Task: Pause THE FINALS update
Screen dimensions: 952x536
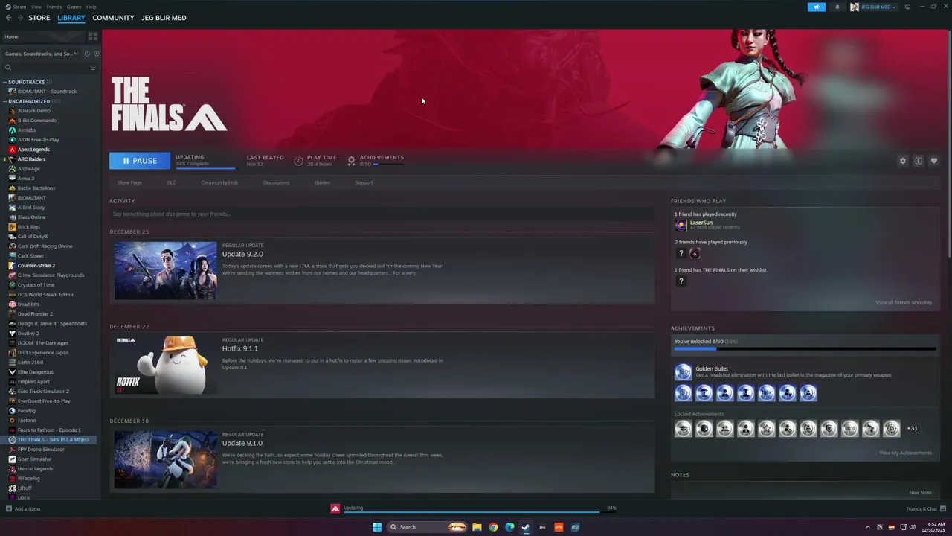Action: point(140,161)
